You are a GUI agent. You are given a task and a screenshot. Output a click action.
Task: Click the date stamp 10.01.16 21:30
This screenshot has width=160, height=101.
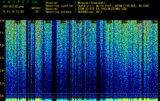[13, 12]
